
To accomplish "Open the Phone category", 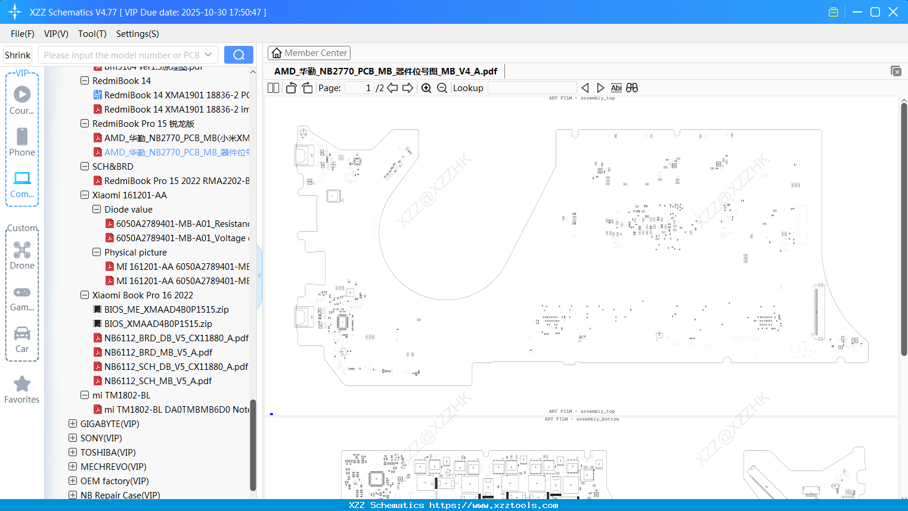I will pos(22,142).
